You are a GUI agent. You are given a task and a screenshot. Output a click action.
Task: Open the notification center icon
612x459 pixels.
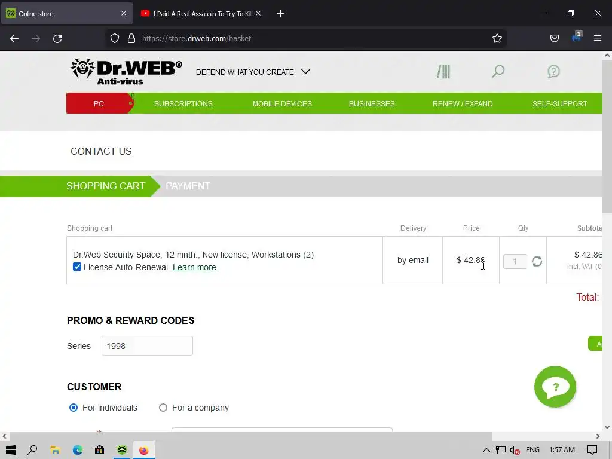pos(592,450)
